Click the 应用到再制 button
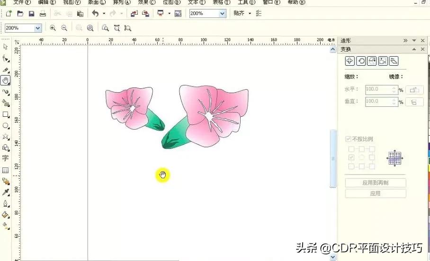The image size is (430, 261). tap(375, 183)
